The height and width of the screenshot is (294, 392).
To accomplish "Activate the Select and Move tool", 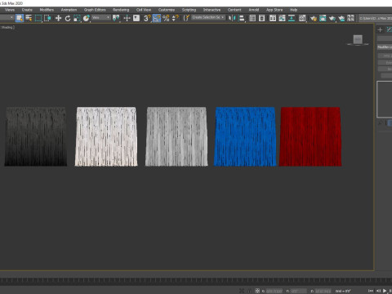I will [x=58, y=18].
